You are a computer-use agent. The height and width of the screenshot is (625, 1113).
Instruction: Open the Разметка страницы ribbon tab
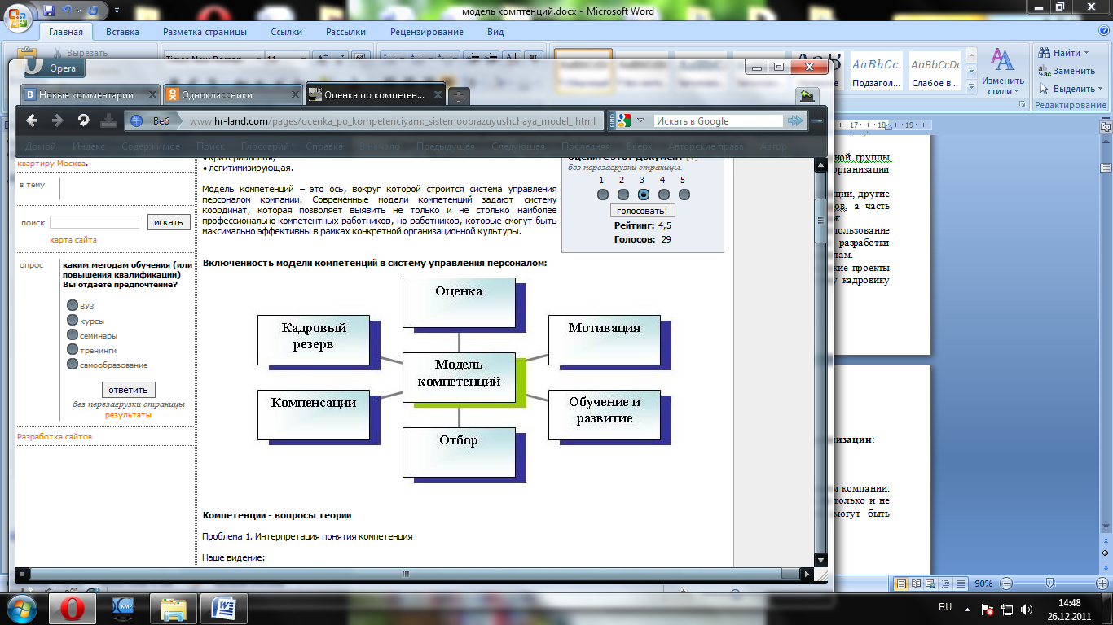click(205, 32)
